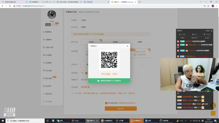Switch to the first browser tab
Viewport: 219px width, 123px height.
tap(14, 2)
